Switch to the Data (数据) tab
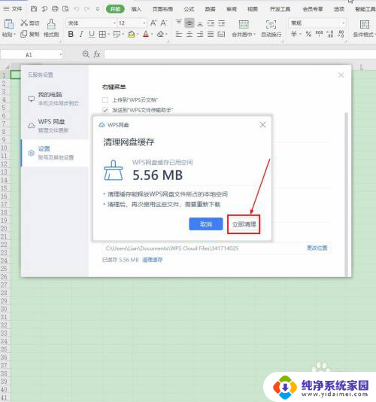Image resolution: width=376 pixels, height=402 pixels. coord(210,9)
